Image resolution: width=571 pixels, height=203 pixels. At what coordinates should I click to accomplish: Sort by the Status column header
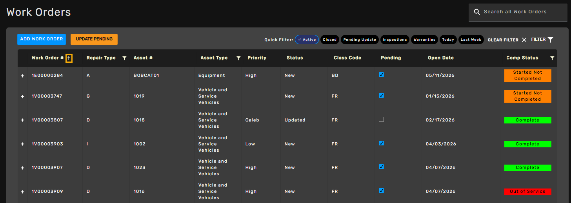[295, 58]
